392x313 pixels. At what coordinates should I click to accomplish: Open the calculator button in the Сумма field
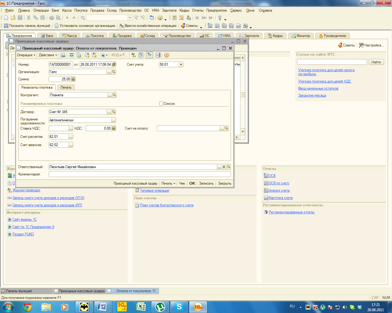(73, 79)
